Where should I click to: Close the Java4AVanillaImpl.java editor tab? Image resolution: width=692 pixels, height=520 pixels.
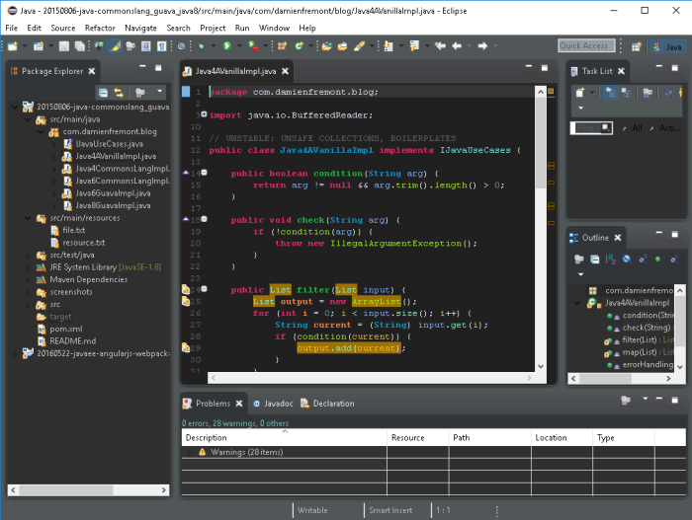click(284, 71)
